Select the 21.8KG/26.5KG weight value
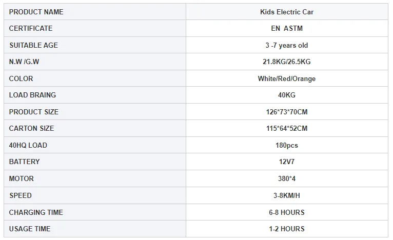393x240 pixels. (287, 62)
